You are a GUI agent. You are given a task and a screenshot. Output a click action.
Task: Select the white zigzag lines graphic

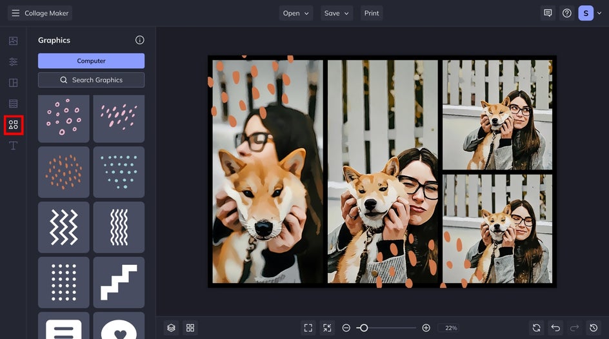64,228
